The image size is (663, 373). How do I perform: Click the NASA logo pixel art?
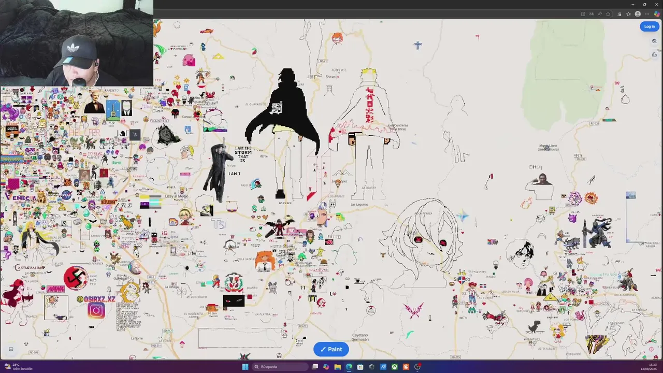[x=67, y=195]
